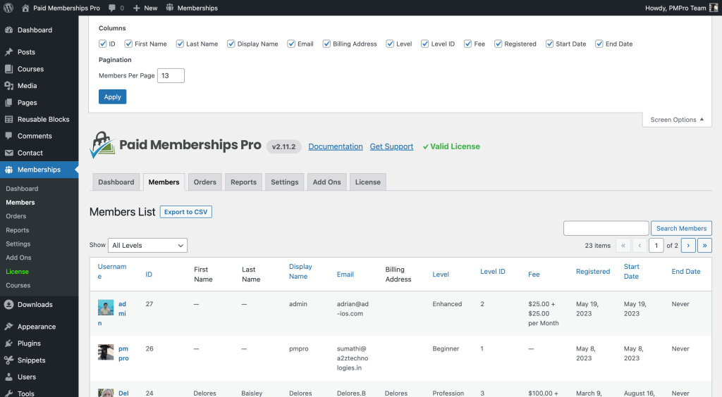Screen dimensions: 722x397
Task: Focus the Members Per Page field
Action: coord(171,76)
